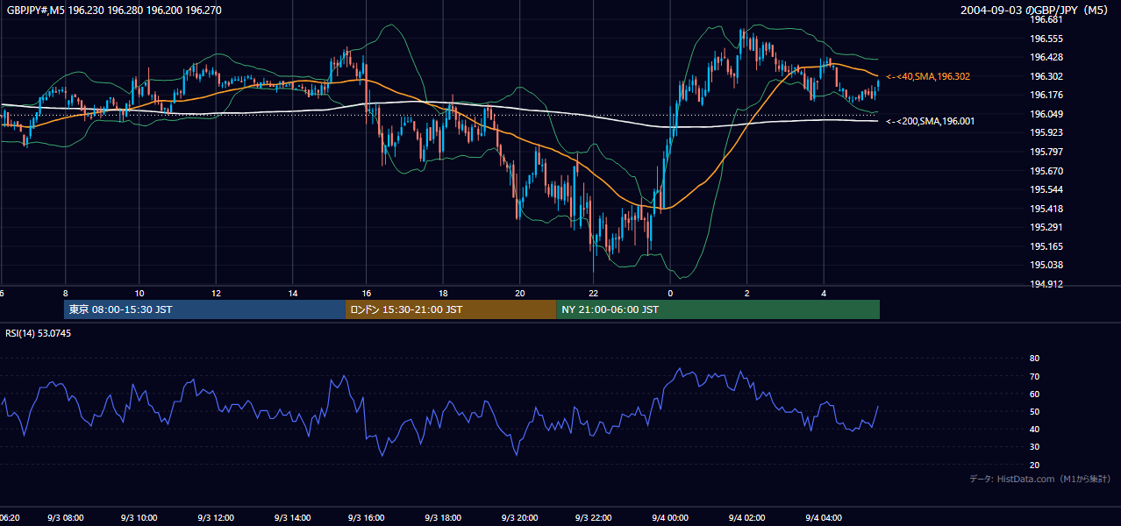This screenshot has width=1121, height=526.
Task: Click RSI axis level 20
Action: [1034, 465]
